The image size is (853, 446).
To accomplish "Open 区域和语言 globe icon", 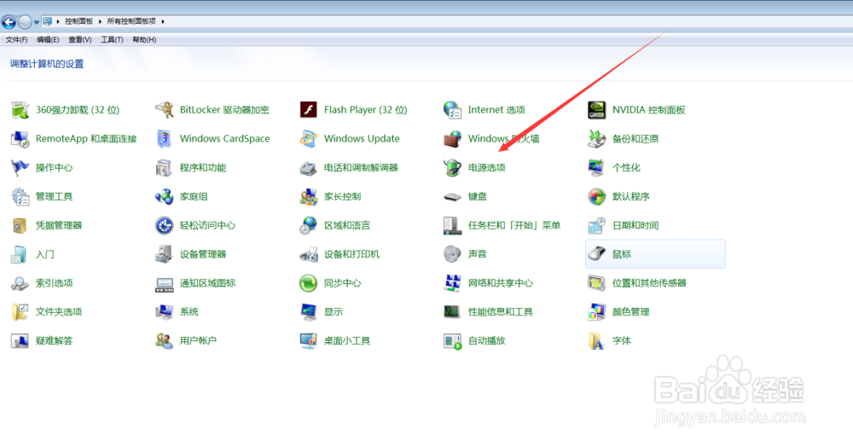I will click(x=309, y=225).
